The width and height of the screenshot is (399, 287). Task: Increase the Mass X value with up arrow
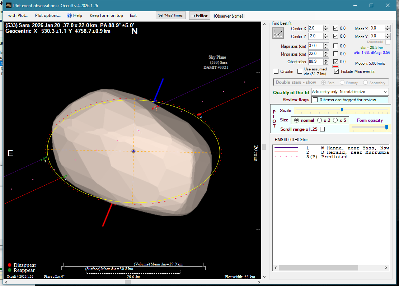(x=388, y=27)
